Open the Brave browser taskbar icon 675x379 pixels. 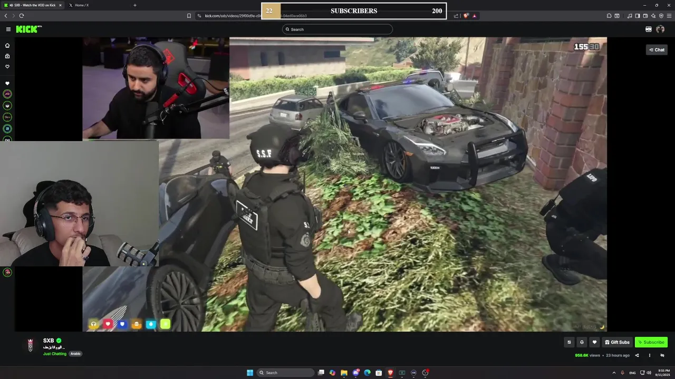point(390,373)
